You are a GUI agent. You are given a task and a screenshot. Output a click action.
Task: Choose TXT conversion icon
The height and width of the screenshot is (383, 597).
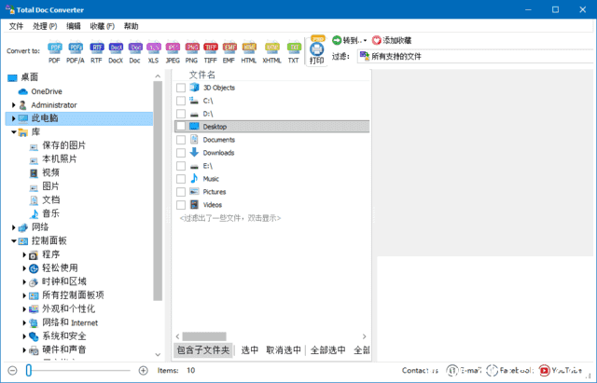click(x=294, y=52)
